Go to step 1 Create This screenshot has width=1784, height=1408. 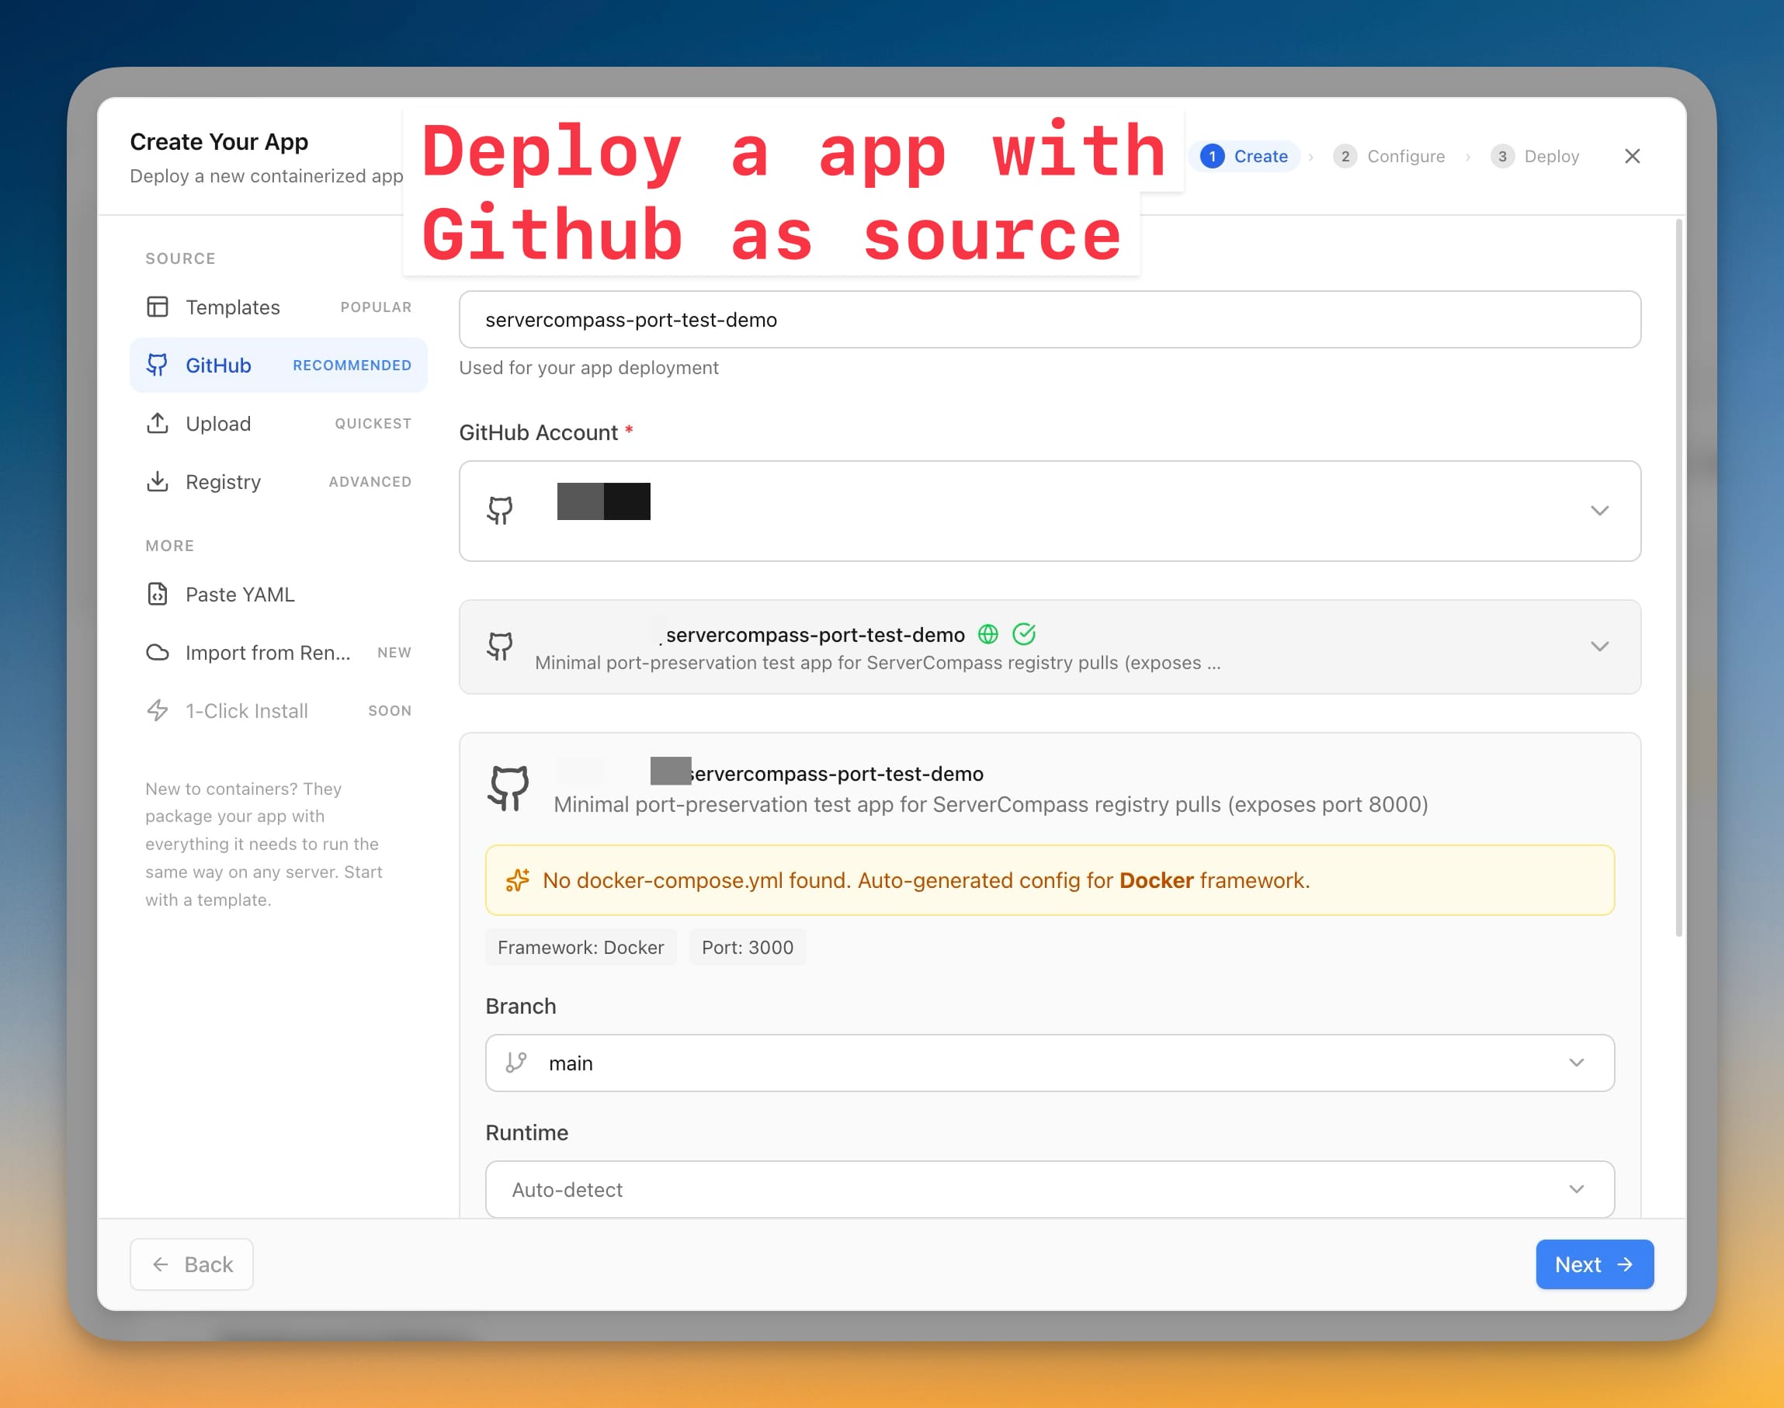[1244, 156]
